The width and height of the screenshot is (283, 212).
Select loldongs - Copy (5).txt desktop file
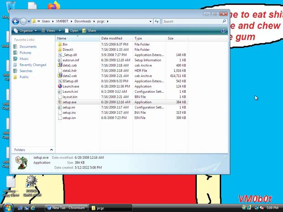point(11,186)
